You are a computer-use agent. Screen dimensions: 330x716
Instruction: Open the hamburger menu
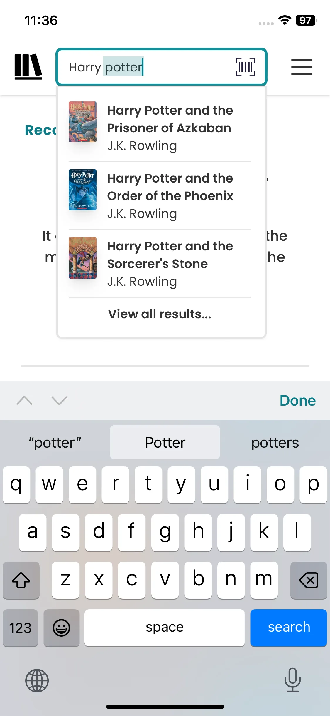click(302, 67)
